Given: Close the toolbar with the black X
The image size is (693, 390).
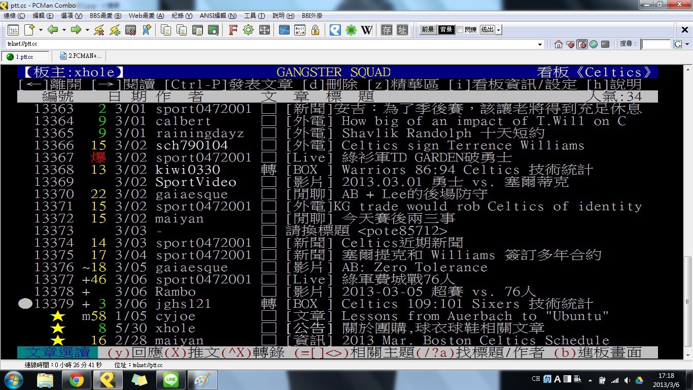Looking at the screenshot, I should [x=684, y=30].
